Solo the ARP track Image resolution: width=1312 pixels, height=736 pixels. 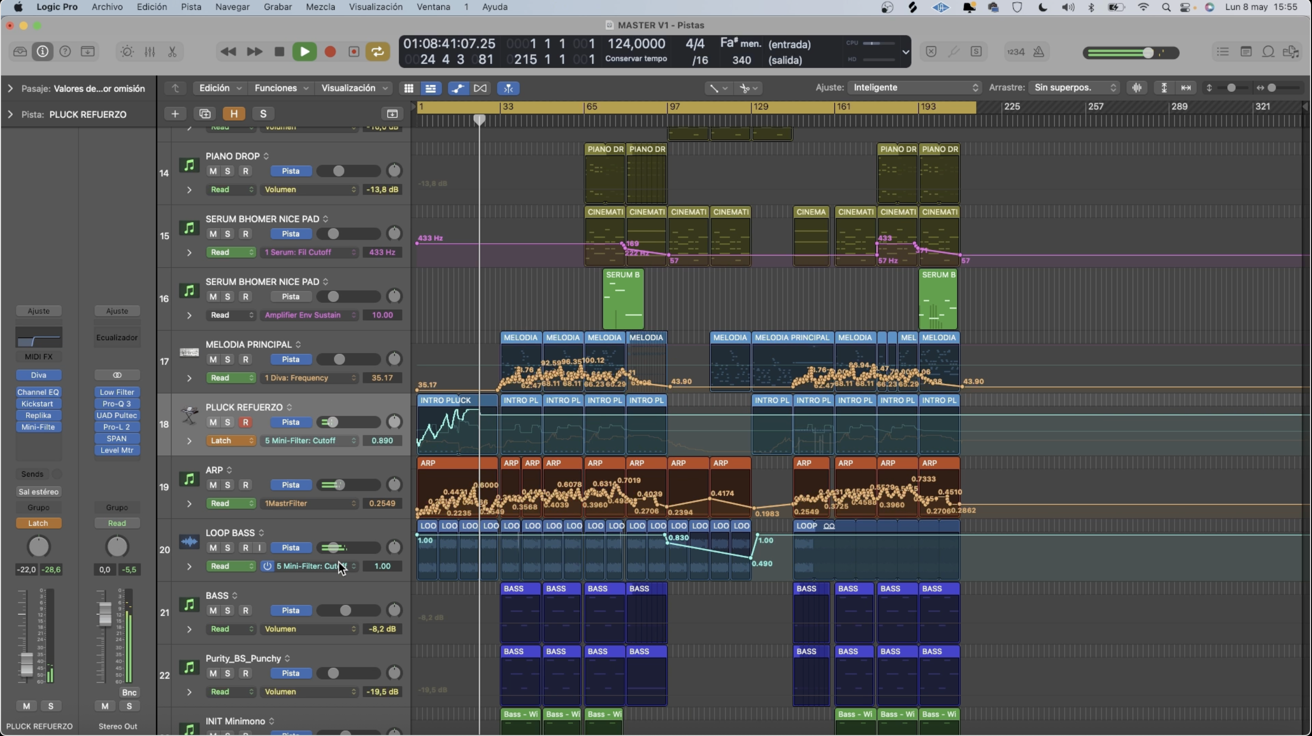[228, 485]
